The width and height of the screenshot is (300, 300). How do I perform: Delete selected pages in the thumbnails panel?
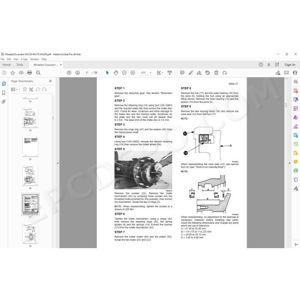(25, 89)
